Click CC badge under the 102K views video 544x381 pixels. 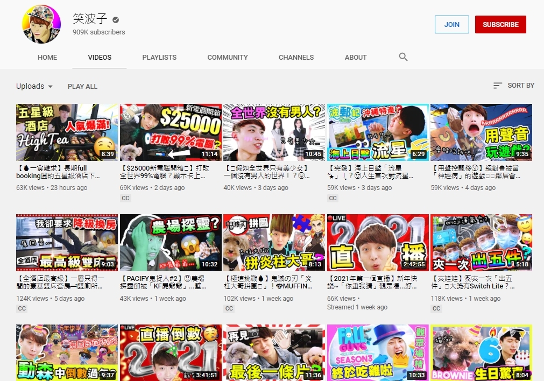229,308
